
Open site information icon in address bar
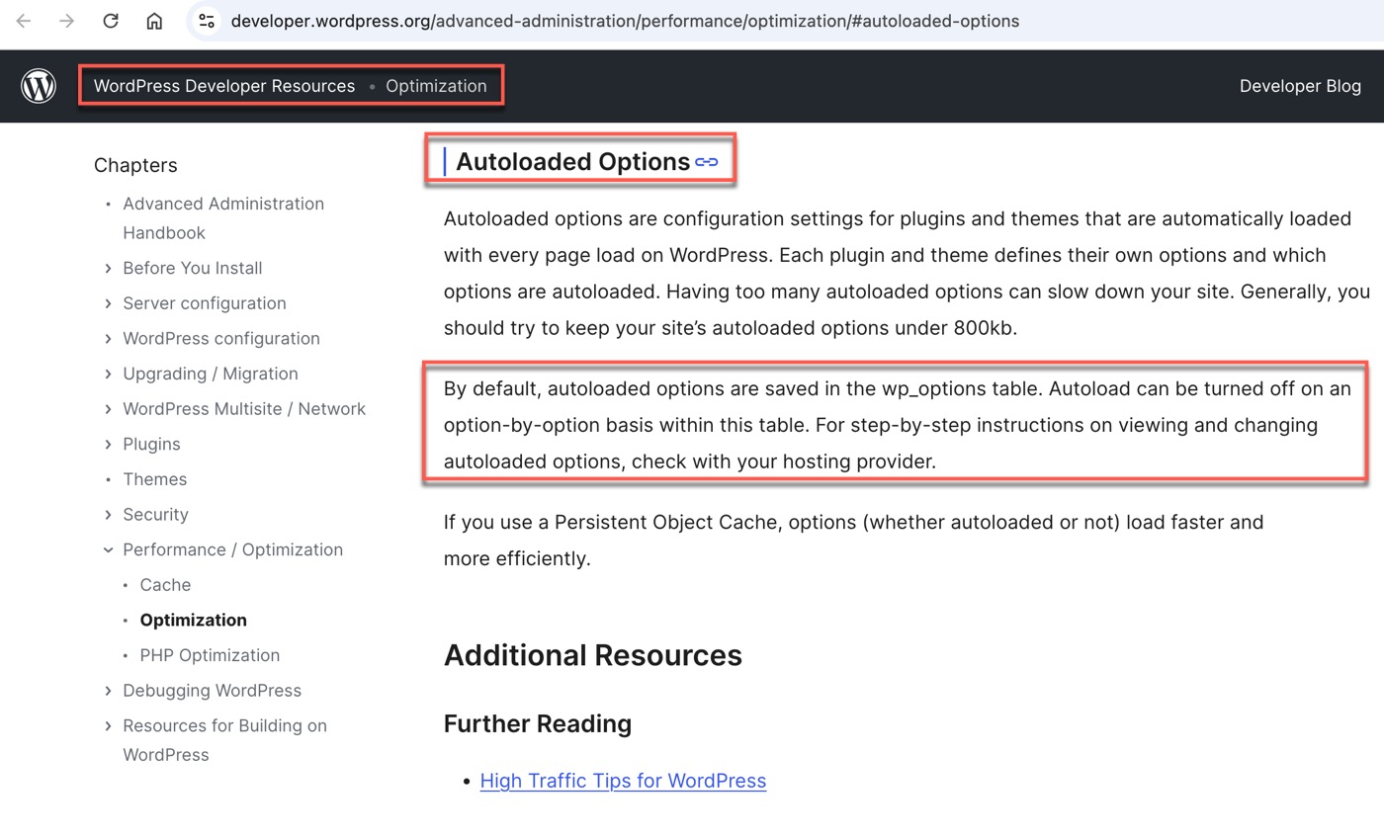206,21
